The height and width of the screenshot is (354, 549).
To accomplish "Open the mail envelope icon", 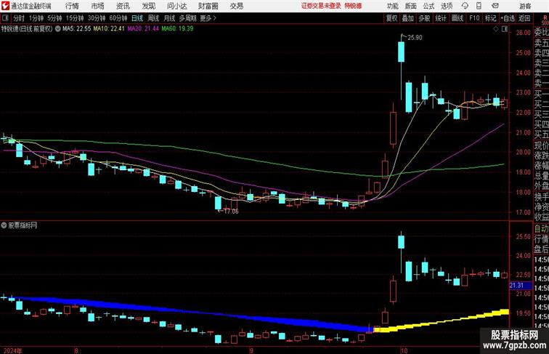I will tap(495, 6).
